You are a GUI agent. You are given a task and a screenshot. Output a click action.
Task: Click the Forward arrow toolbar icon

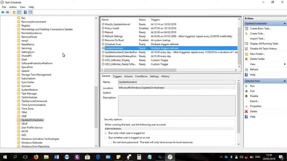(x=8, y=12)
